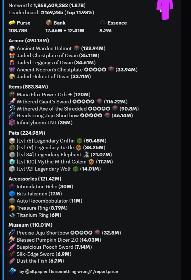Click the Museum section heading
The image size is (191, 280).
[x=30, y=225]
